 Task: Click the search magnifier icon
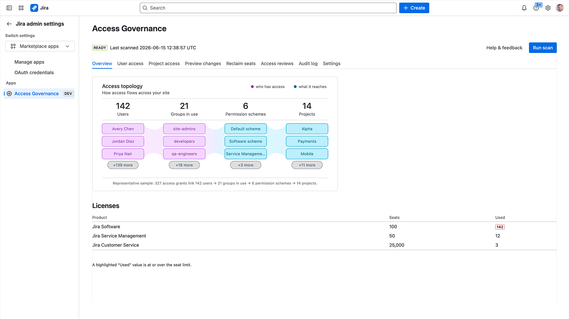[x=145, y=8]
